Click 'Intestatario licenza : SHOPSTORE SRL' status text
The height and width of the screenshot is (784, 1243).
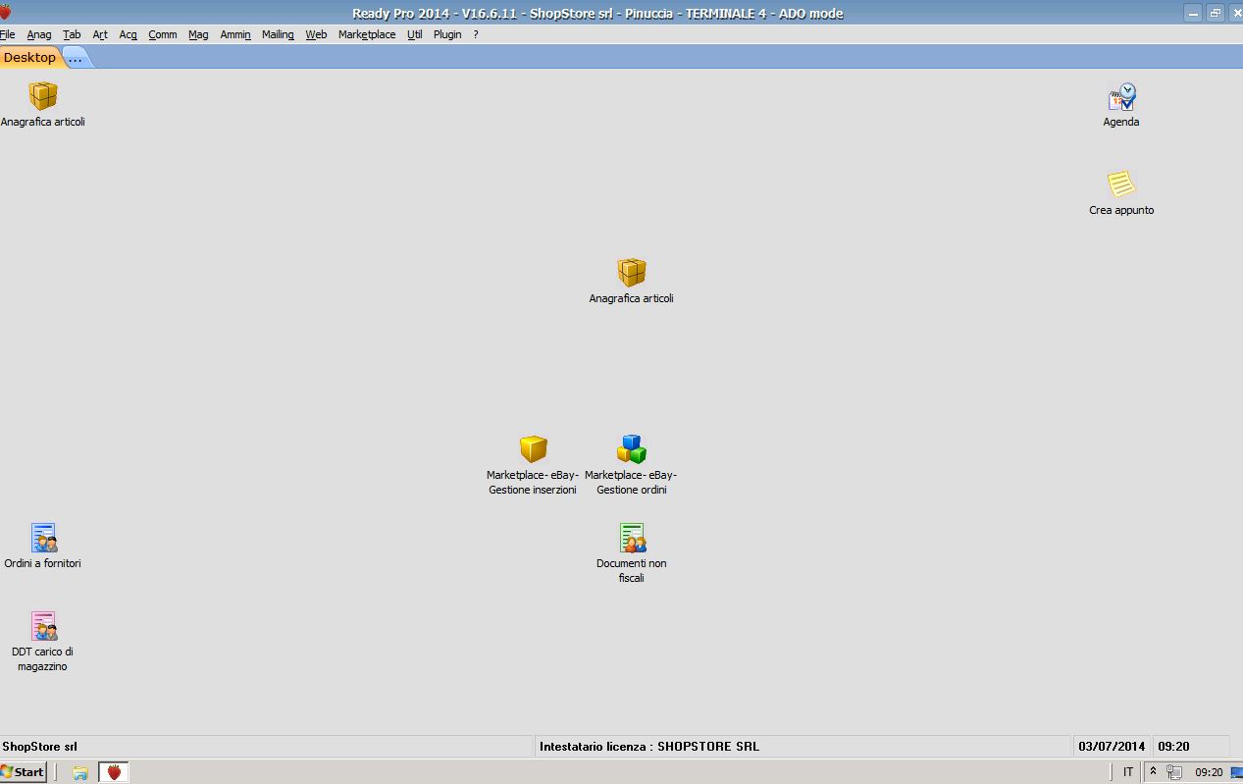pyautogui.click(x=649, y=747)
